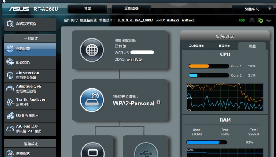Image resolution: width=276 pixels, height=157 pixels.
Task: Open USB application icon in sidebar
Action: coord(10,115)
